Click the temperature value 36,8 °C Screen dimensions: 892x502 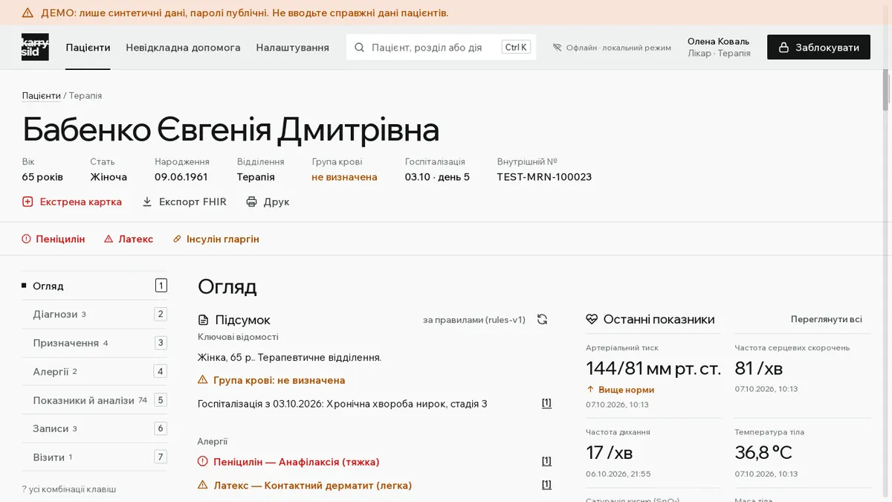763,452
